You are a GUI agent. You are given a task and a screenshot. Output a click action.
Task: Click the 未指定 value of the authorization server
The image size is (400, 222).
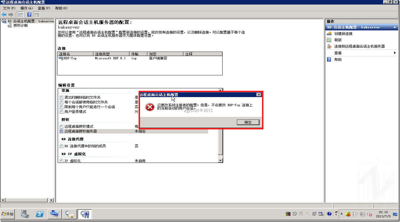tap(140, 131)
